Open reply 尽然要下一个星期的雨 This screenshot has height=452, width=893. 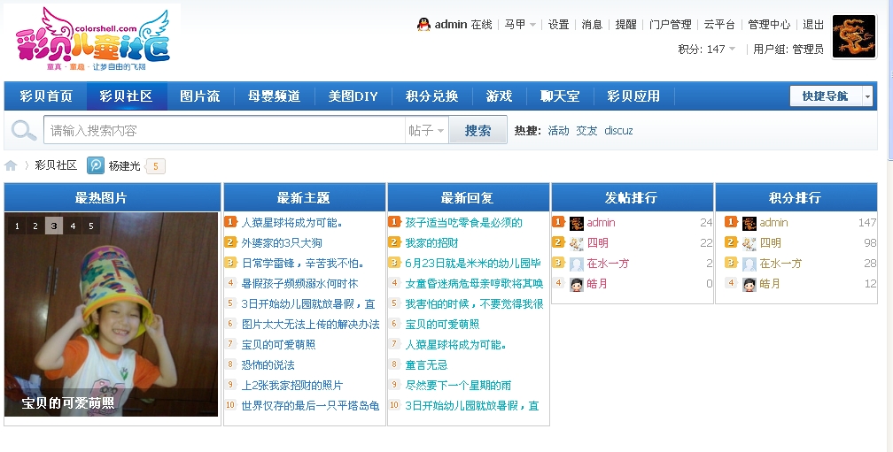coord(458,386)
